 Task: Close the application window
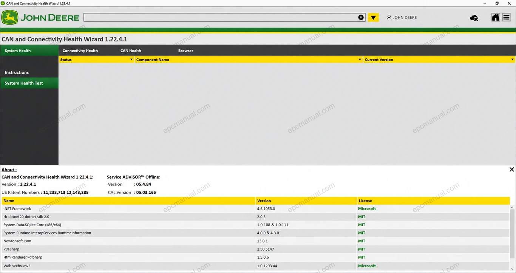click(509, 3)
